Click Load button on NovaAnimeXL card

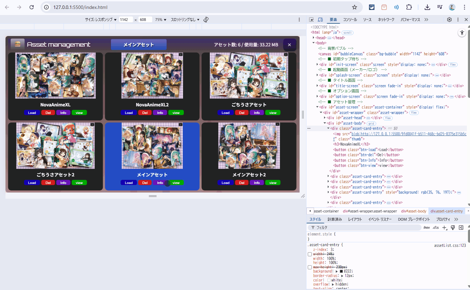[x=32, y=113]
